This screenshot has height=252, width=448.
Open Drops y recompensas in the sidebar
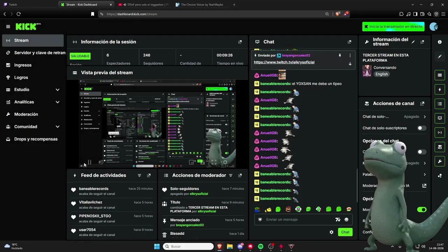point(33,139)
